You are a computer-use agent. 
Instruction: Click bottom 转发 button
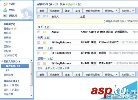click(x=67, y=75)
